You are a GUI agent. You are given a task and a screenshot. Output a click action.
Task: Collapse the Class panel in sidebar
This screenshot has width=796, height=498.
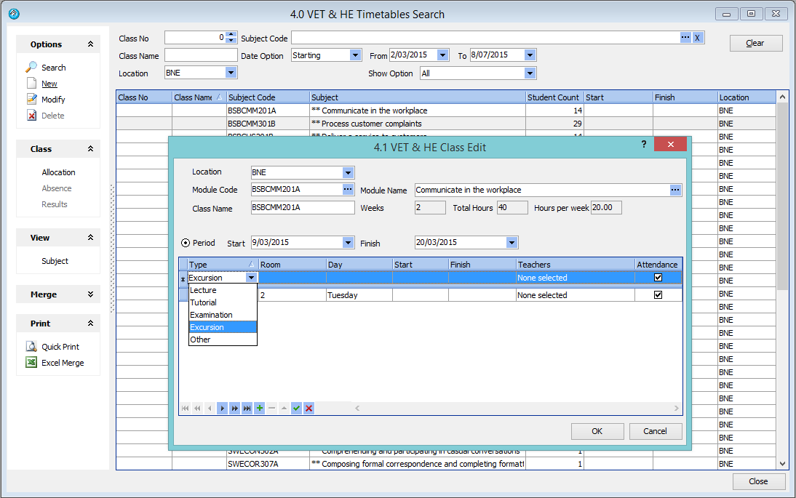coord(90,149)
